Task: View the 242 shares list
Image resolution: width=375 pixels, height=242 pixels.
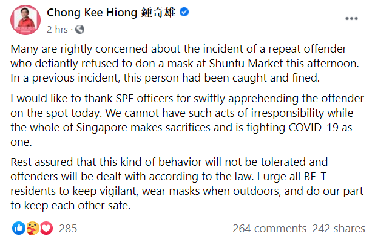Action: (x=339, y=229)
